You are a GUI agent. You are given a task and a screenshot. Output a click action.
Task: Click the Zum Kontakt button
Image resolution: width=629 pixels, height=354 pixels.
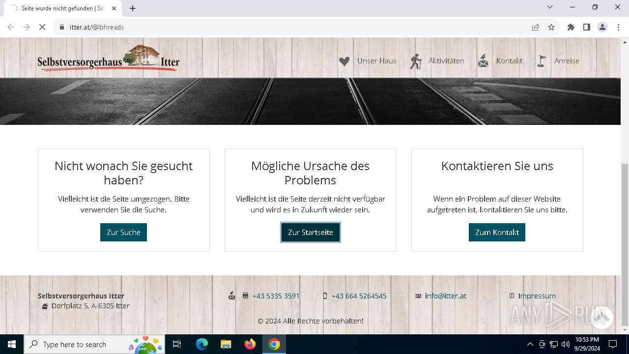tap(497, 232)
